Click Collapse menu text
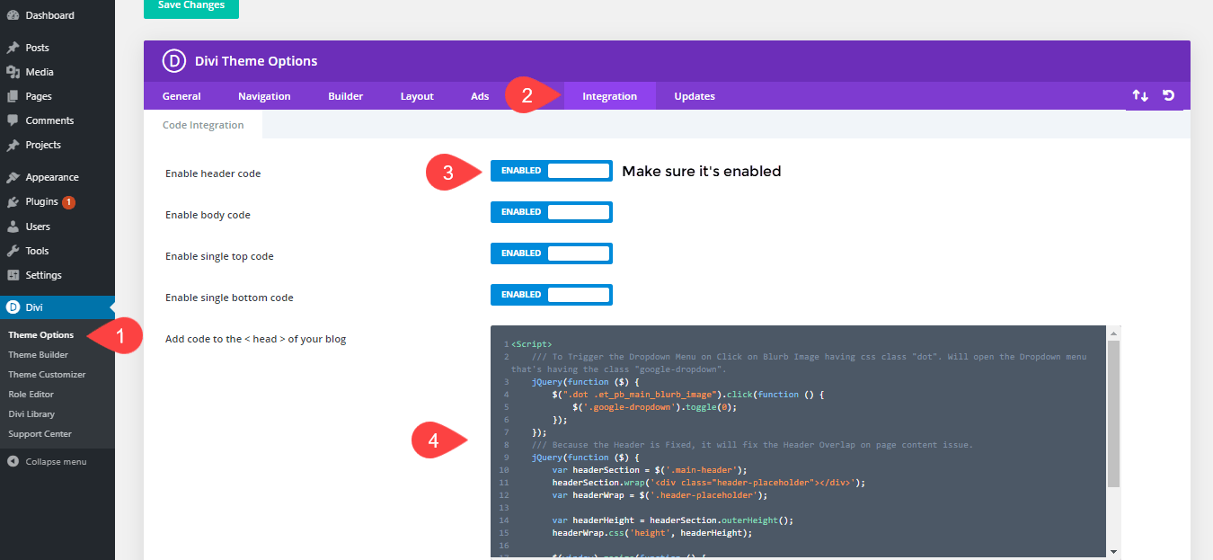 tap(56, 462)
